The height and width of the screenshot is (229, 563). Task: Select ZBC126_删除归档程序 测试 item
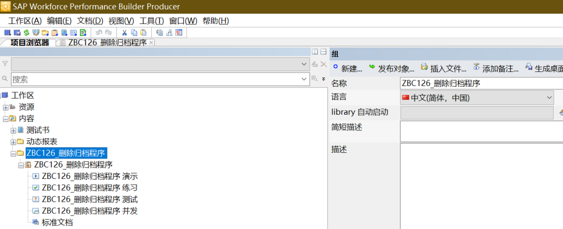[90, 199]
